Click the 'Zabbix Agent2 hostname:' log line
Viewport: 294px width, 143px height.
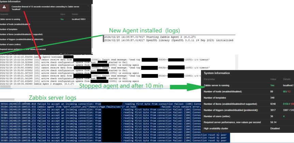tap(37, 57)
